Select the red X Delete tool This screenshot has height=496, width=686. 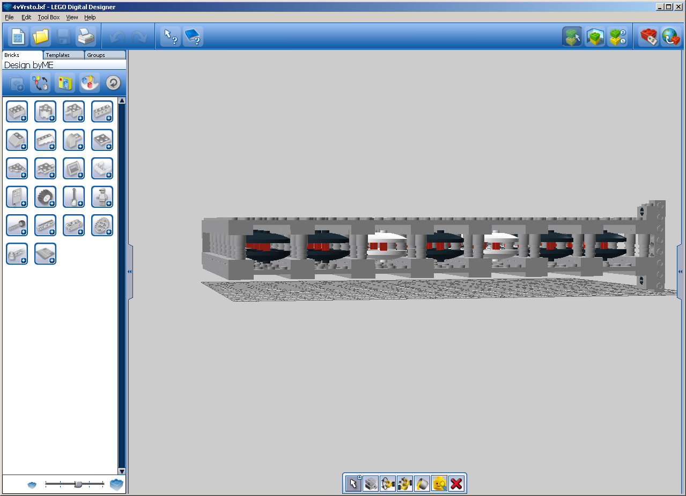[x=456, y=484]
